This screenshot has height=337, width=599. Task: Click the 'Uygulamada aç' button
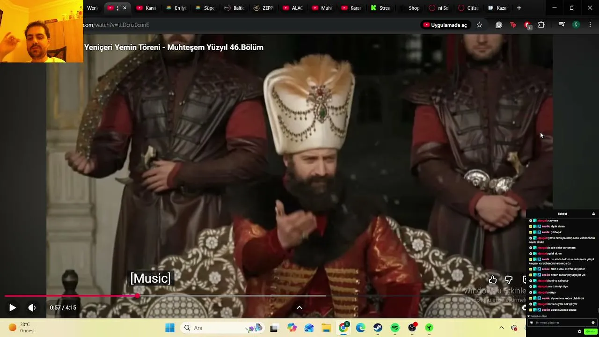tap(445, 25)
